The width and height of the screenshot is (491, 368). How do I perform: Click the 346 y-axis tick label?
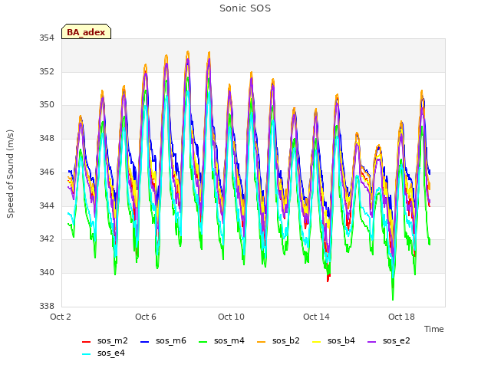click(x=47, y=172)
